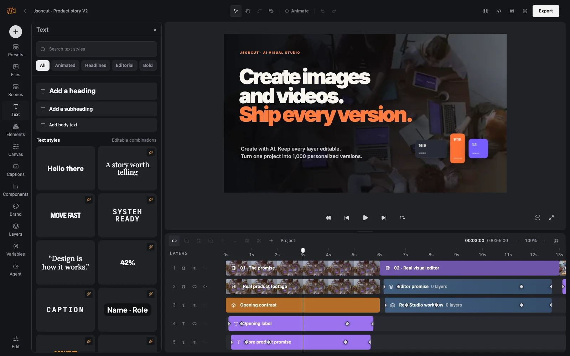Viewport: 570px width, 356px height.
Task: Click Add a subheading
Action: (97, 109)
